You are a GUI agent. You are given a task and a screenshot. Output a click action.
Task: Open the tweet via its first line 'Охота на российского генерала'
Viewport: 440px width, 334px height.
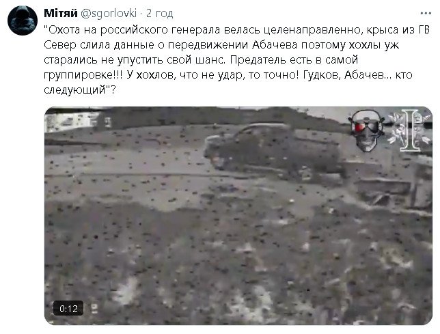[132, 30]
